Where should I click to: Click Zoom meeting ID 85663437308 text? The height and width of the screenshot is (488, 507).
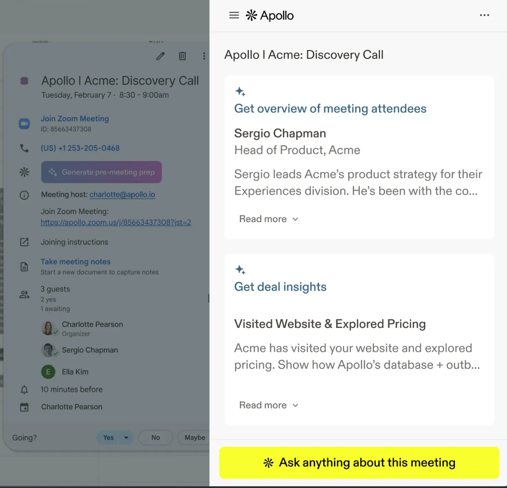pyautogui.click(x=66, y=129)
